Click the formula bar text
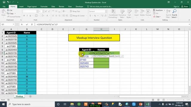 click(47, 24)
